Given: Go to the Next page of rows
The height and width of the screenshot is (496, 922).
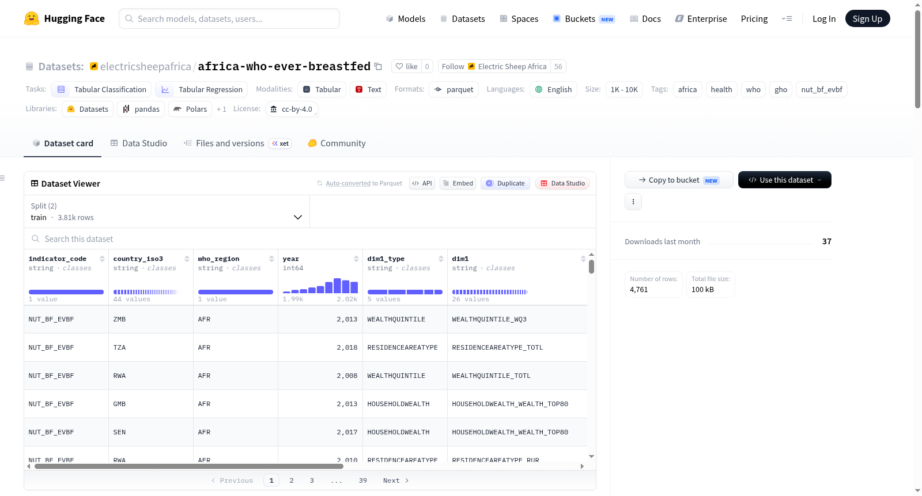Looking at the screenshot, I should tap(396, 480).
